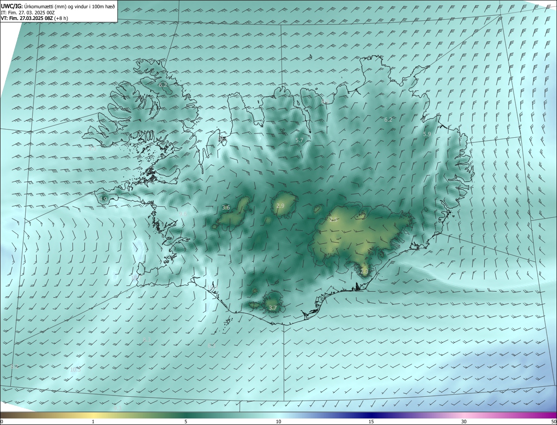Click the IT: Fim. 27. 03. 2025 00Z line
Viewport: 557px width, 425px height.
[28, 13]
